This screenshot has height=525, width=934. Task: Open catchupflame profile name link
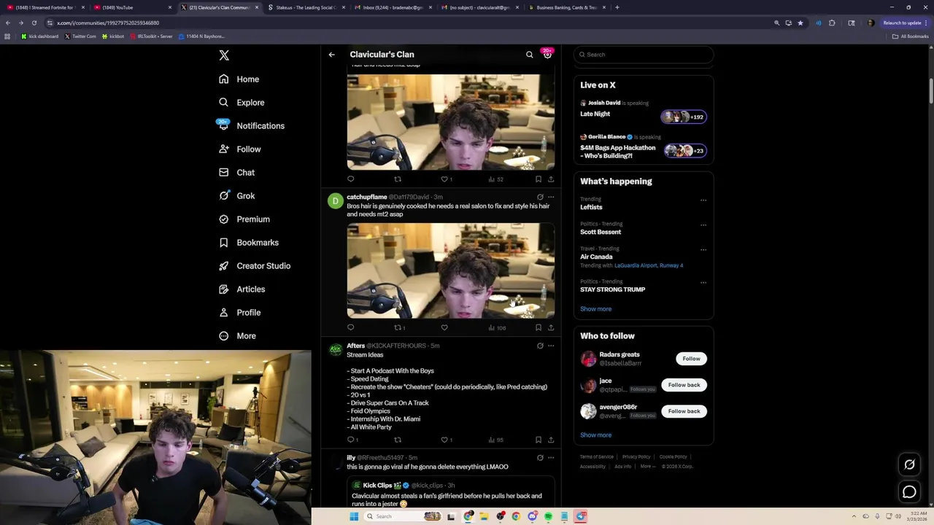coord(366,197)
